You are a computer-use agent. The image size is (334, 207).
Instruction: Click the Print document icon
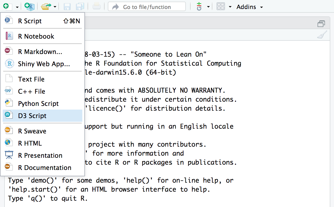click(x=96, y=6)
